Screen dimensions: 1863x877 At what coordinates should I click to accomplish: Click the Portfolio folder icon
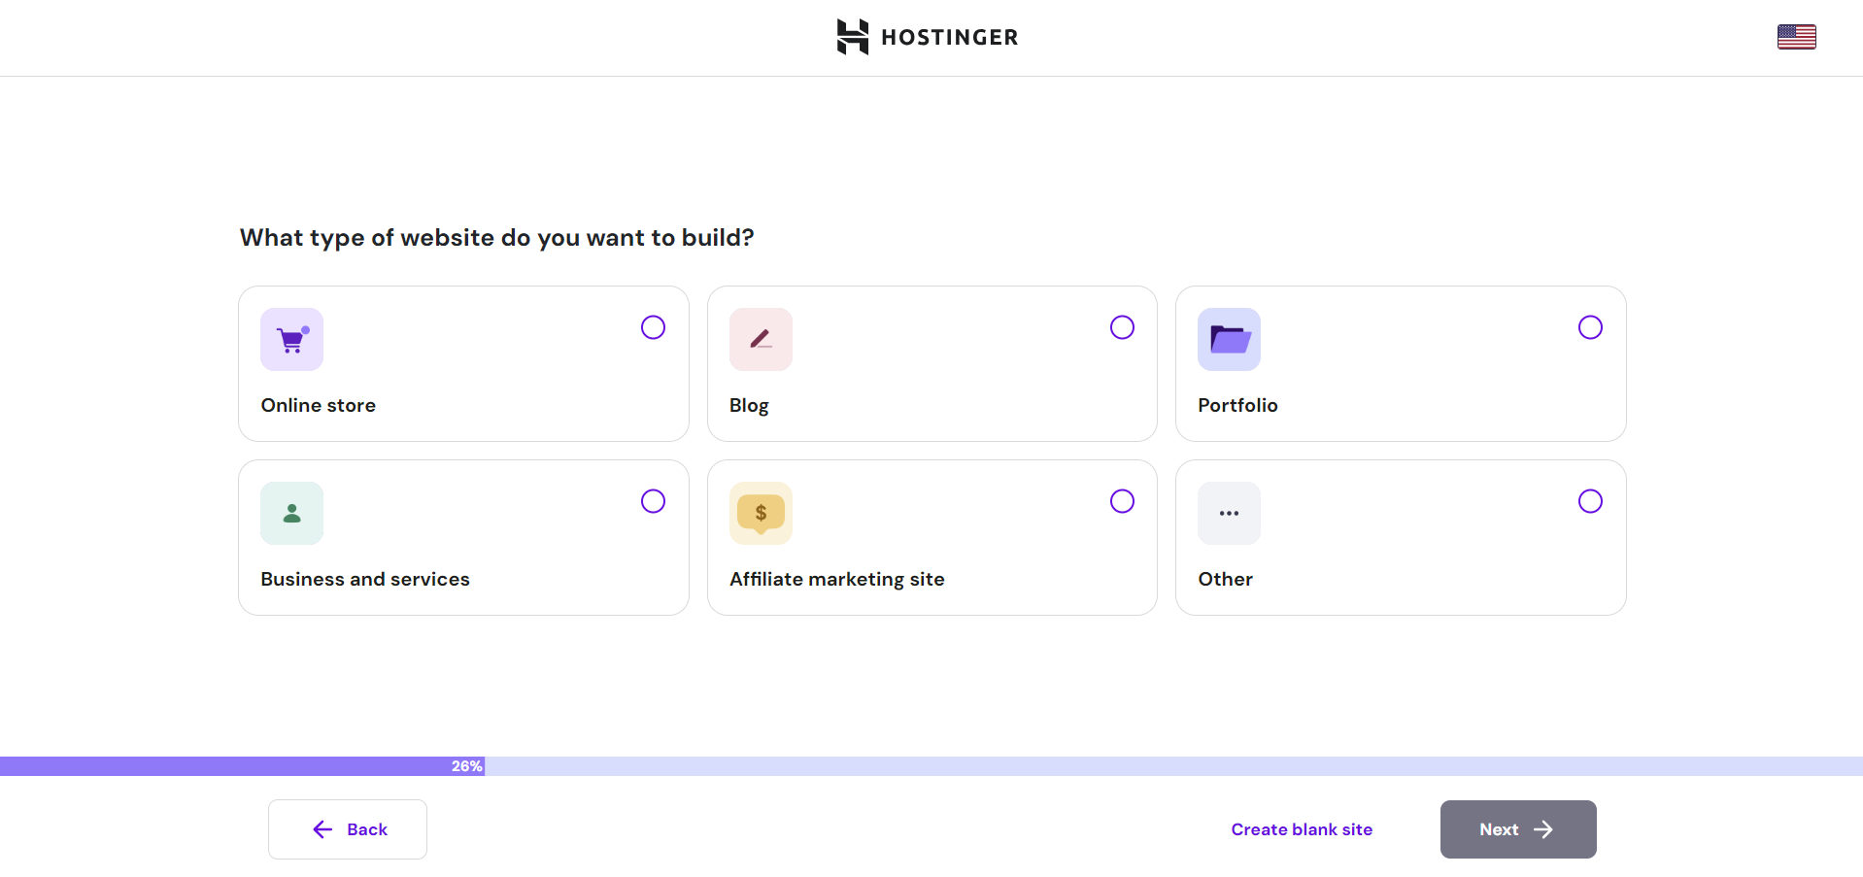[x=1229, y=339]
